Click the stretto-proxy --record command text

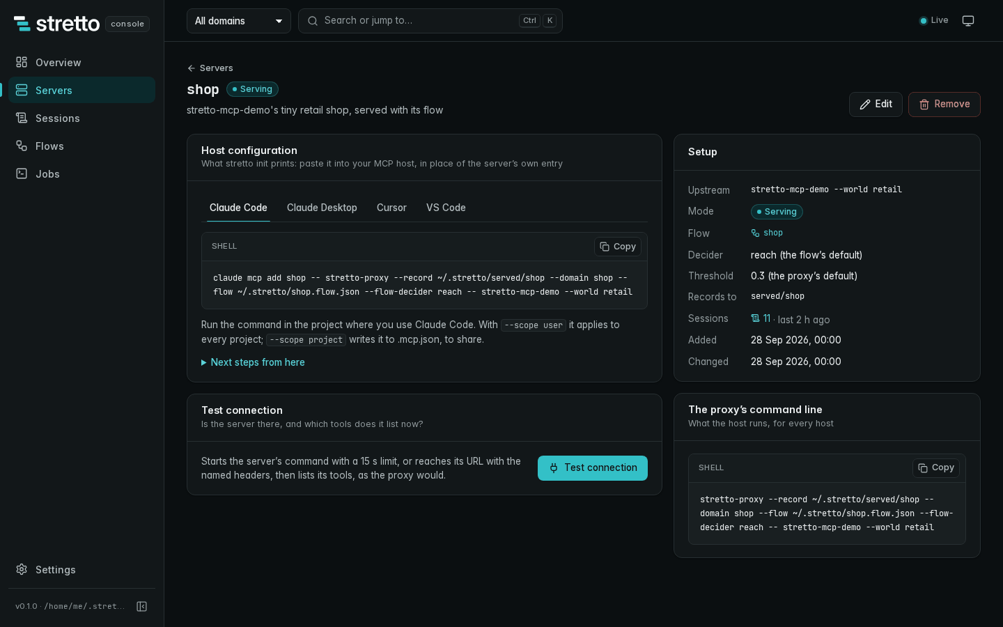click(x=827, y=513)
